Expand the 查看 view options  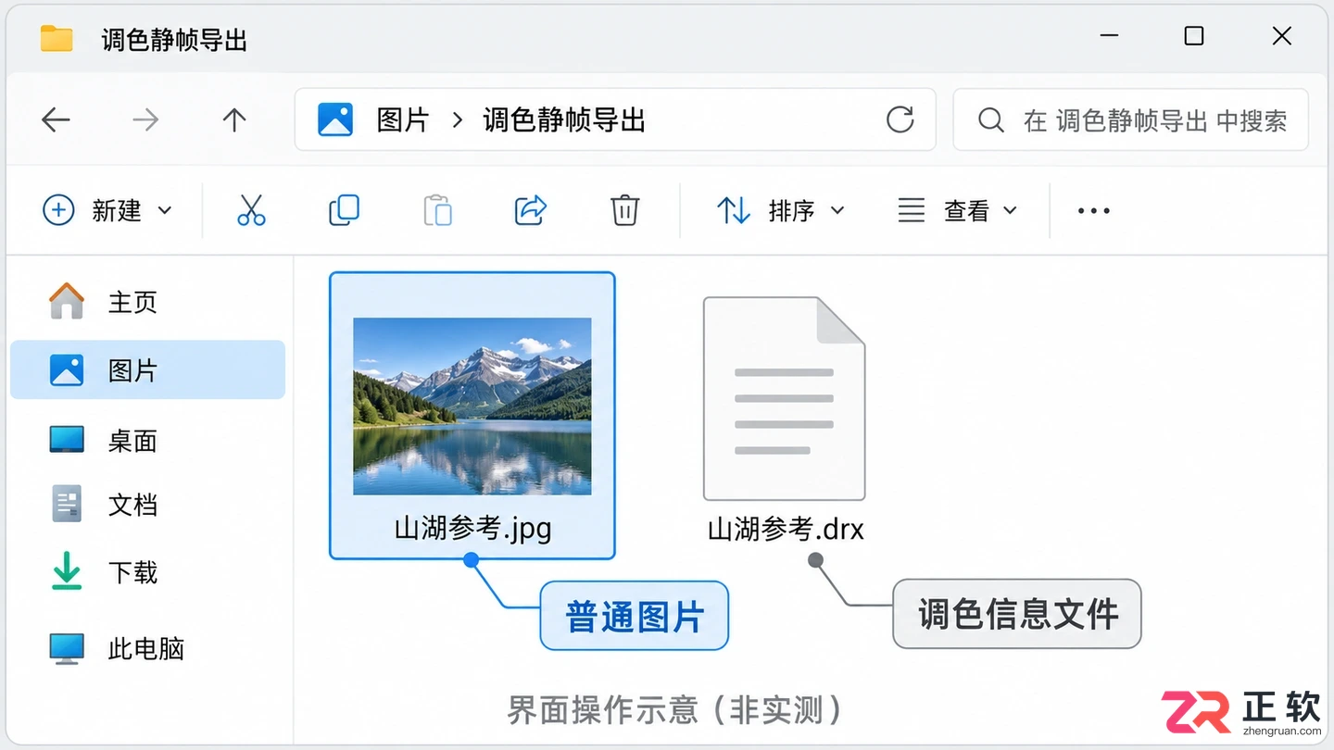[958, 210]
